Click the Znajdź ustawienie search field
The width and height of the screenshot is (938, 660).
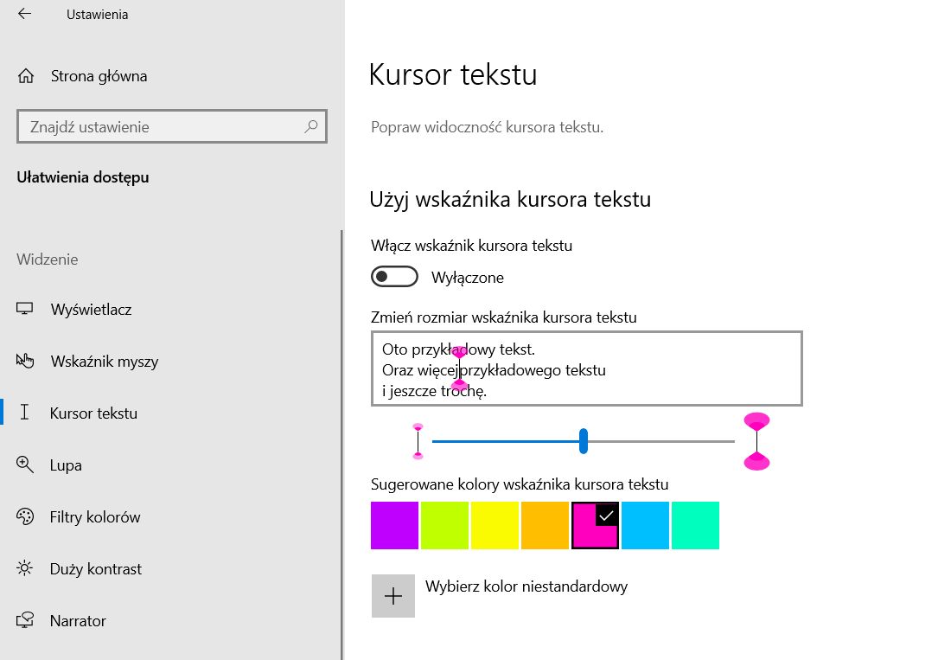point(172,126)
